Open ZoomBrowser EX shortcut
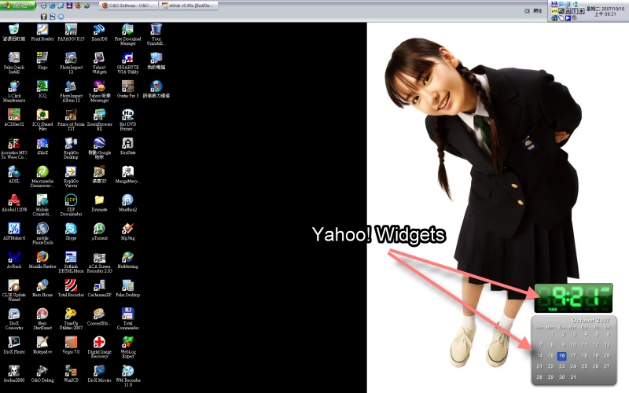The height and width of the screenshot is (393, 629). coord(99,119)
